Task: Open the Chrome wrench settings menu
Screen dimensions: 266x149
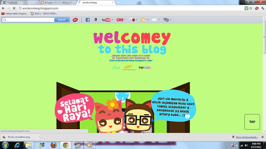Action: coord(263,8)
